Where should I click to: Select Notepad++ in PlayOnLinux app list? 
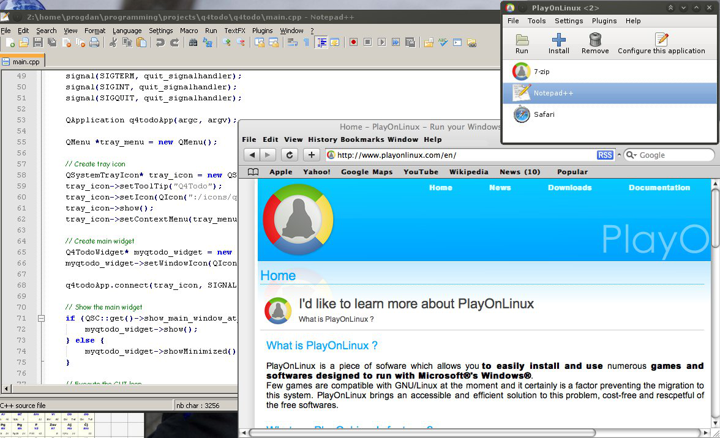point(610,93)
